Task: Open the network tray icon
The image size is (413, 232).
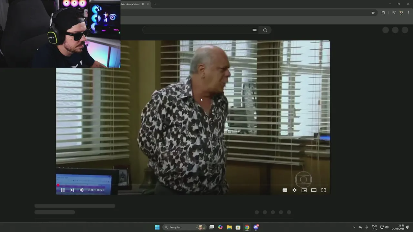Action: tap(382, 227)
